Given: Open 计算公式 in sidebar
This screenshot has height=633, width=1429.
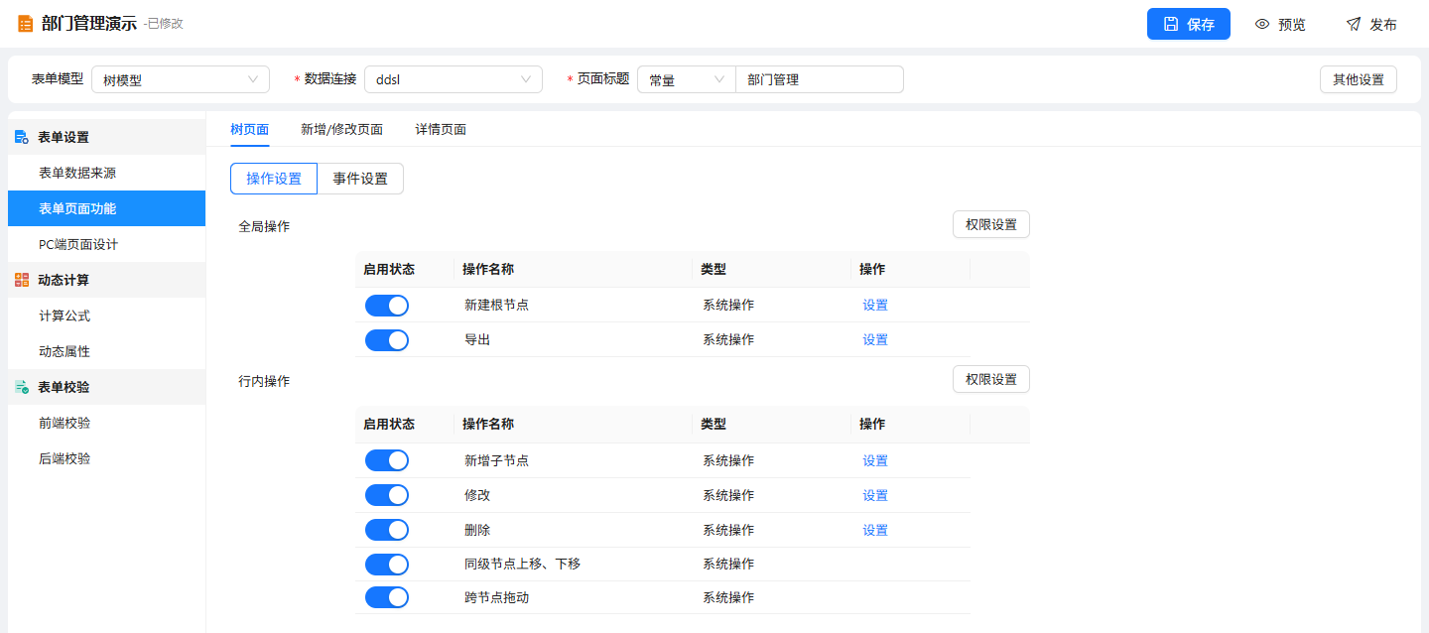Looking at the screenshot, I should coord(106,316).
